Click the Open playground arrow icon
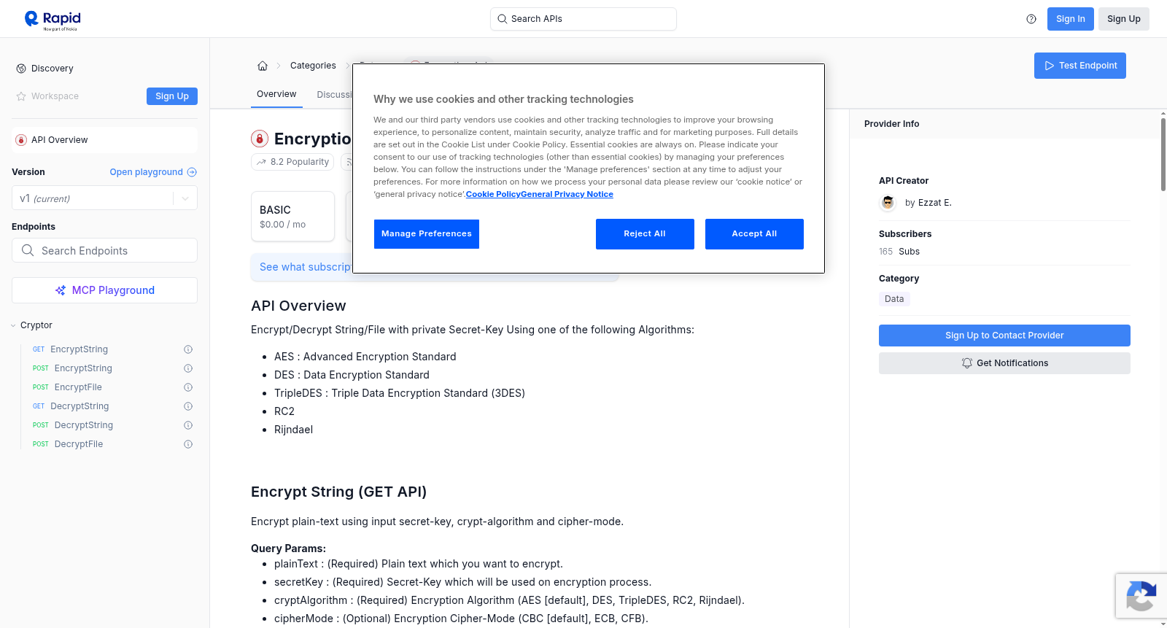This screenshot has width=1167, height=628. click(192, 172)
